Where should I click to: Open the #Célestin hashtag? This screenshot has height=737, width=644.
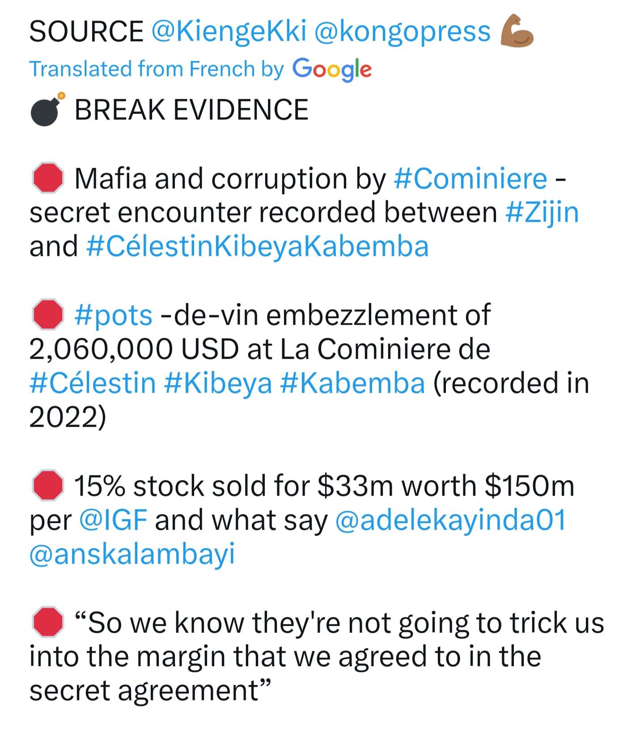coord(93,383)
